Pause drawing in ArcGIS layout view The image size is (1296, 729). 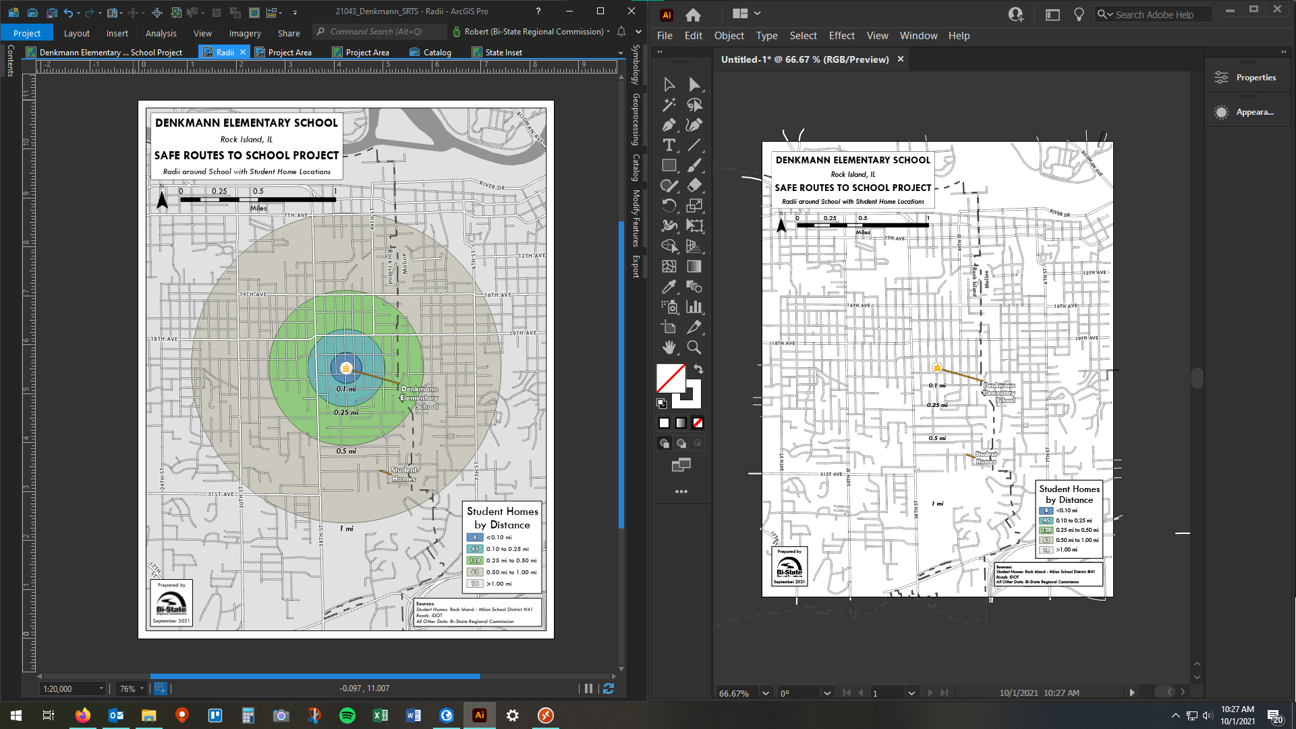(x=588, y=688)
